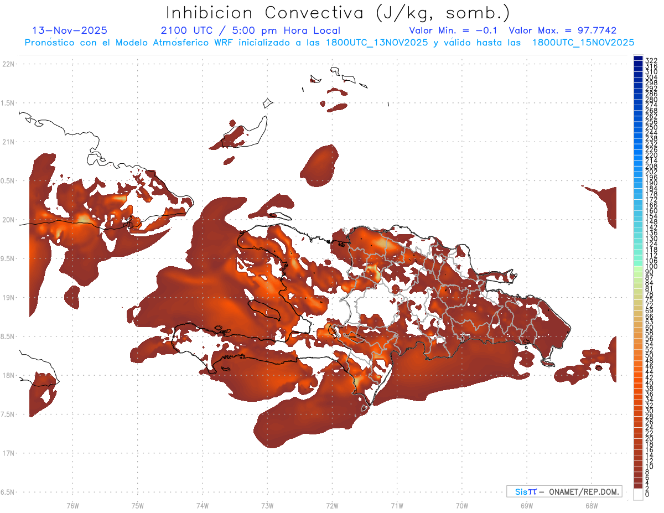664x513 pixels.
Task: Click the '202' value on the color scale
Action: [651, 172]
